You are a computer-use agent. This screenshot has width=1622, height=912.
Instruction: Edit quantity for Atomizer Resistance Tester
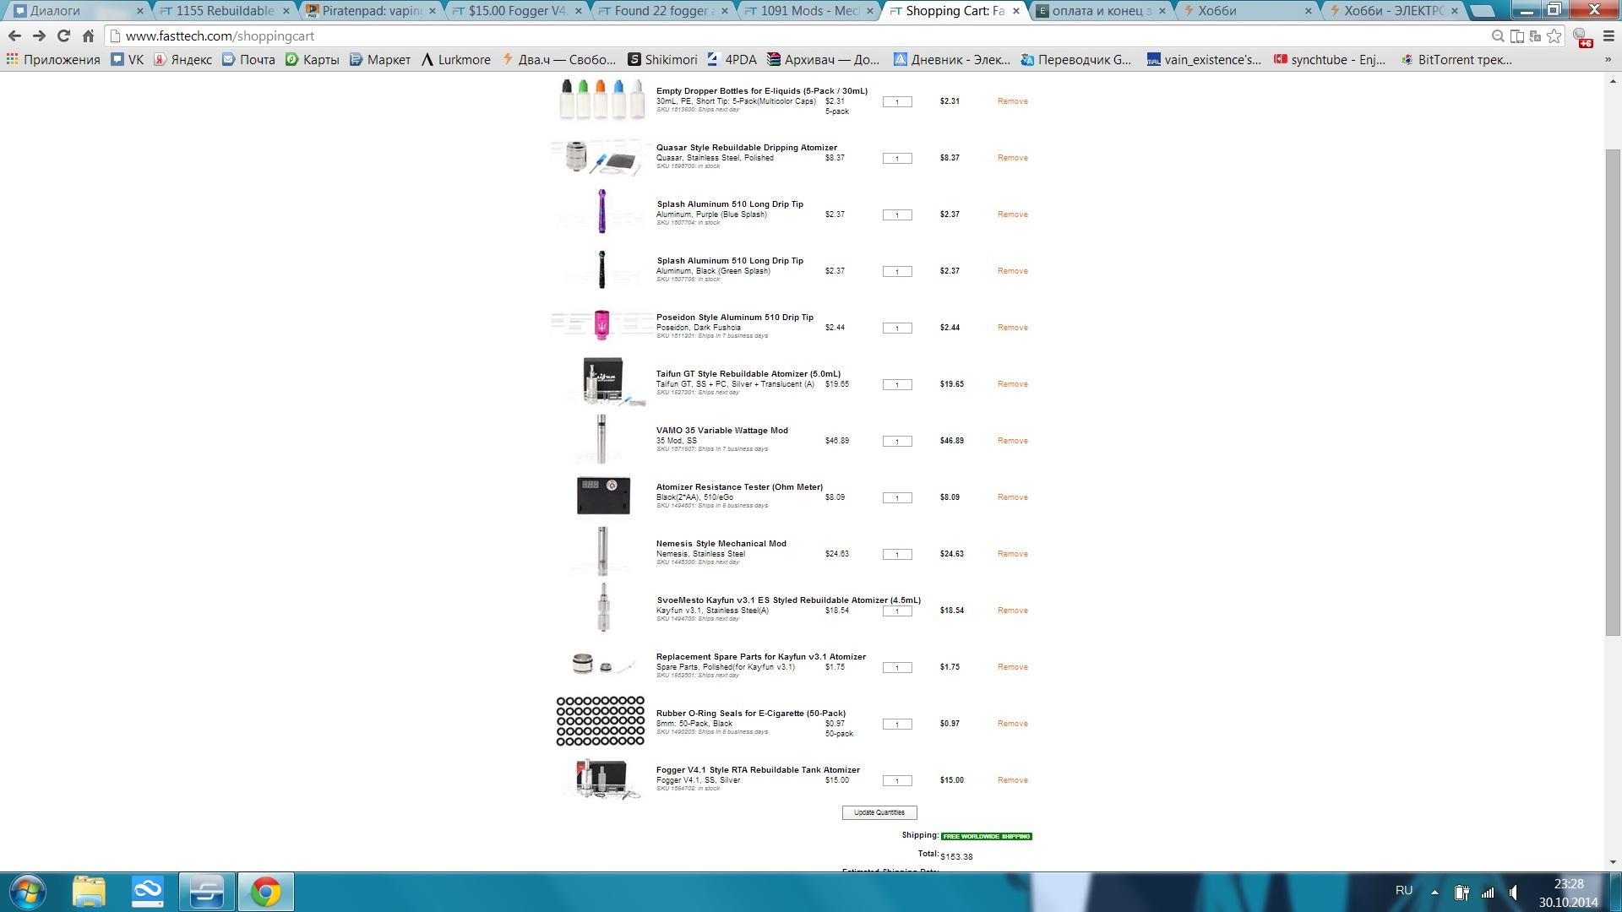point(897,498)
